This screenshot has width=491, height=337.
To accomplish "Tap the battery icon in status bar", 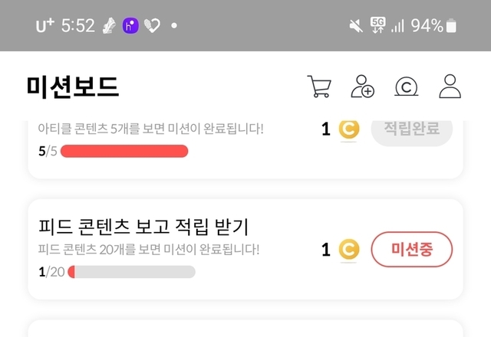I will 452,26.
